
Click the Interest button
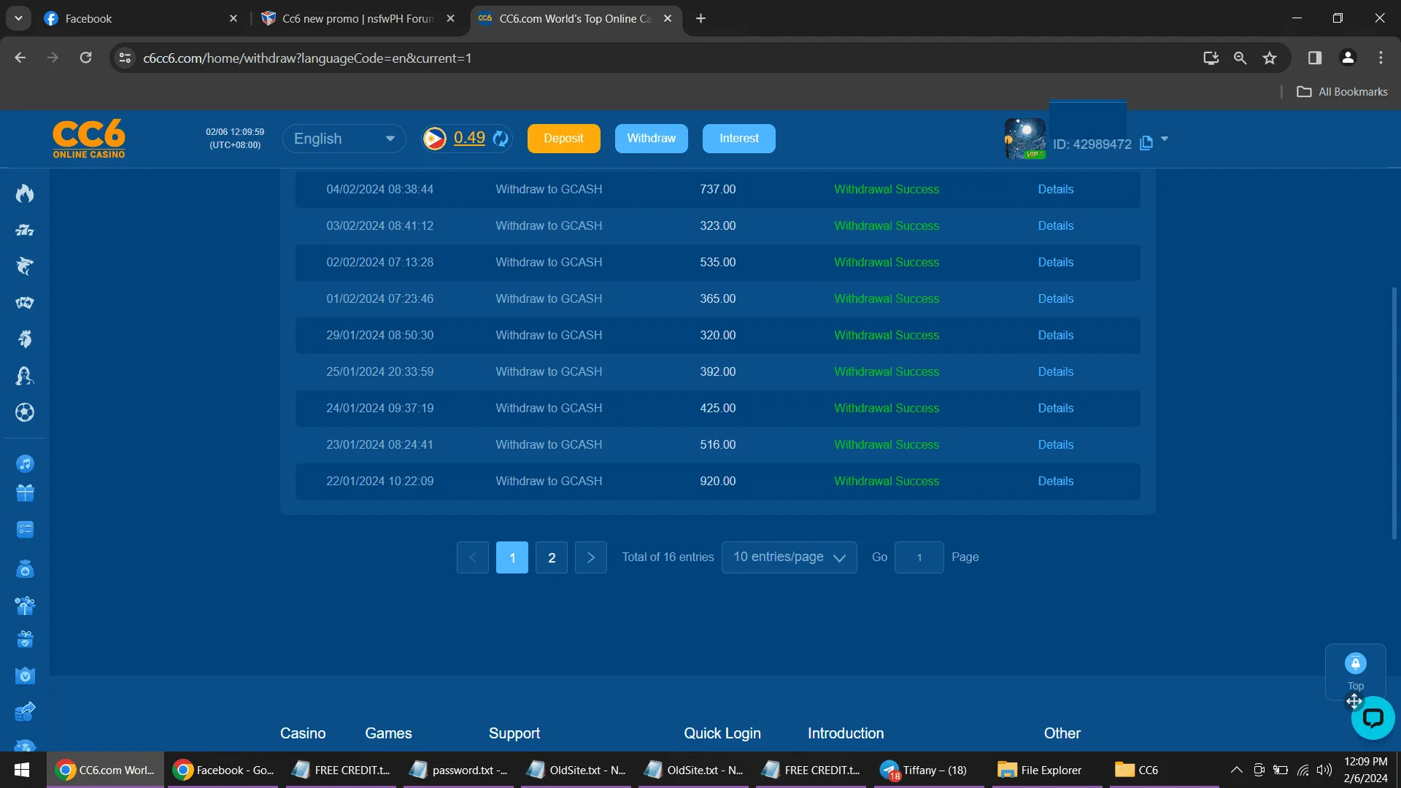tap(738, 139)
